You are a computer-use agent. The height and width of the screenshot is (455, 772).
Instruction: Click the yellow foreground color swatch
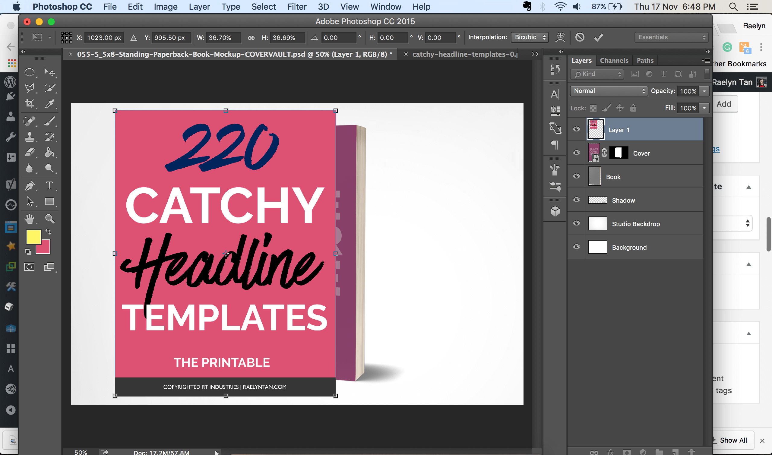(33, 237)
